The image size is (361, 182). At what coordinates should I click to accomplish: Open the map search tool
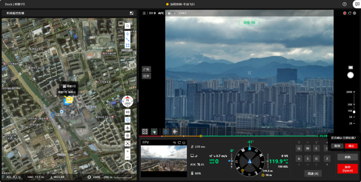coord(128,26)
